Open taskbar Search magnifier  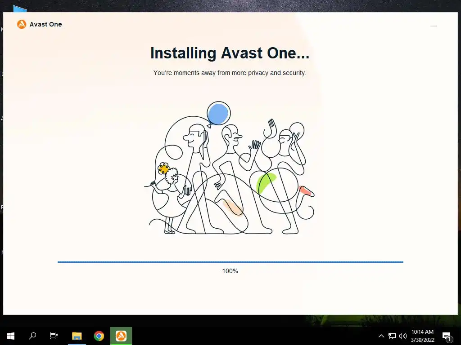(32, 336)
